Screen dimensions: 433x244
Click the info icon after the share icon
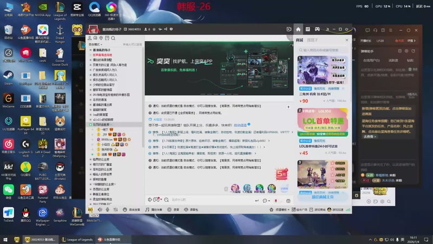[x=171, y=29]
